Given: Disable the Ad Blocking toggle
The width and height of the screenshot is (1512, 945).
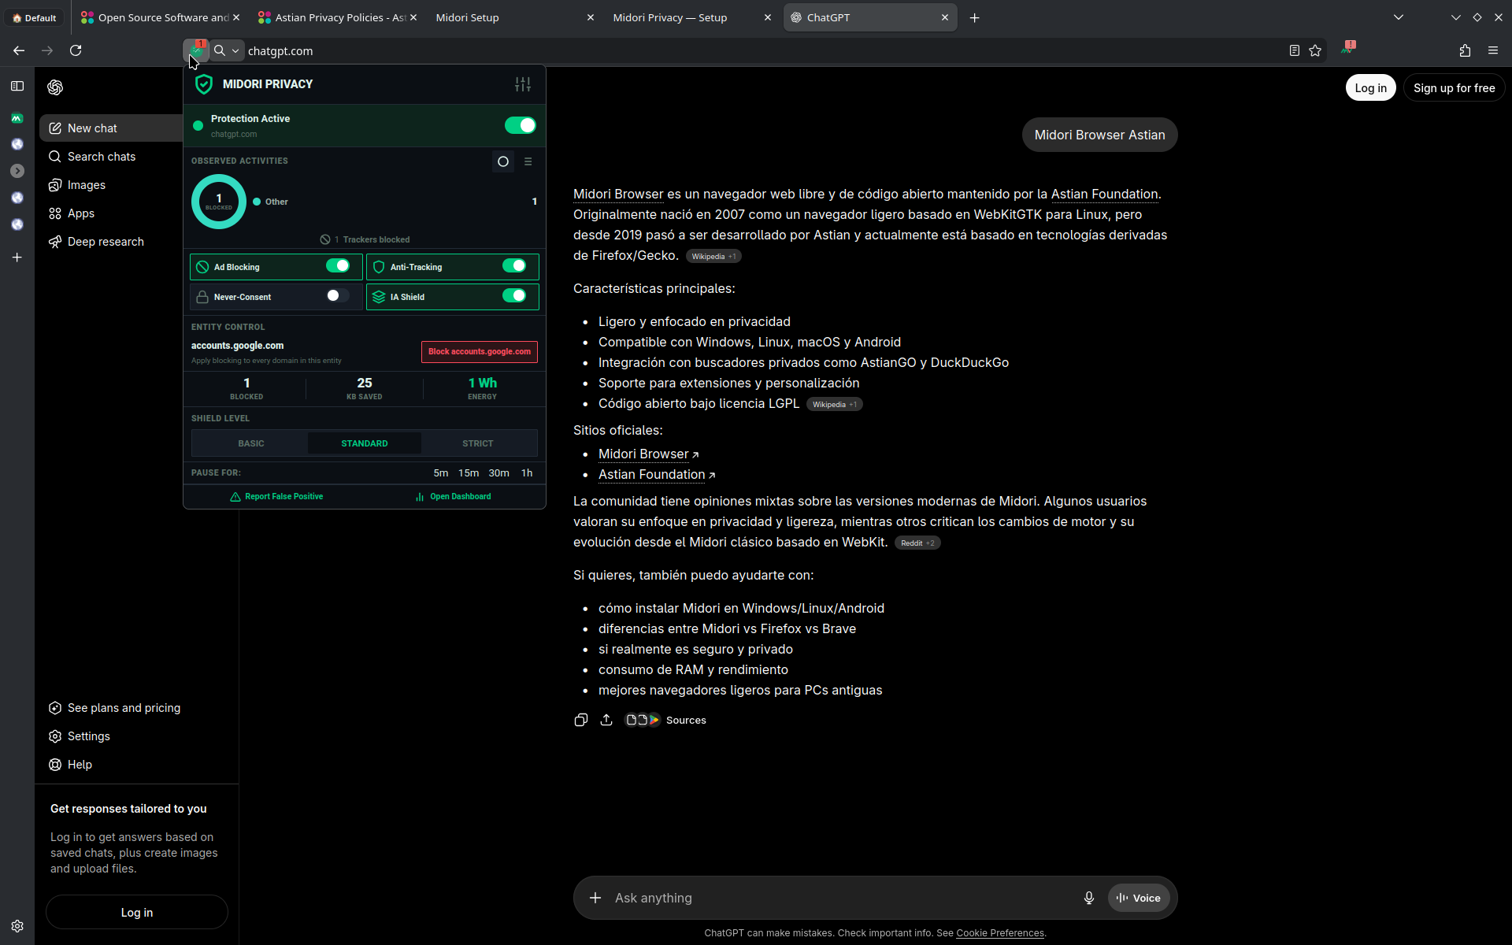Looking at the screenshot, I should tap(338, 266).
